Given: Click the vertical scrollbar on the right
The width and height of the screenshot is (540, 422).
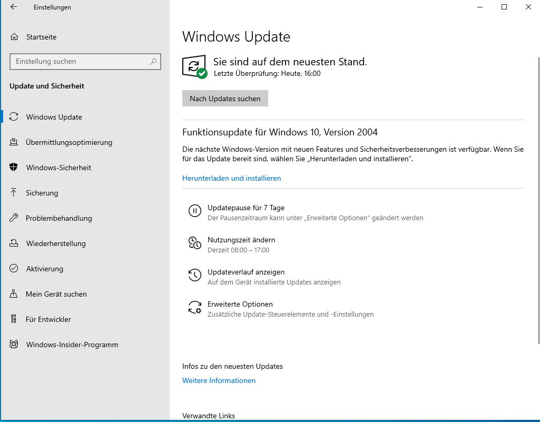Looking at the screenshot, I should point(538,201).
